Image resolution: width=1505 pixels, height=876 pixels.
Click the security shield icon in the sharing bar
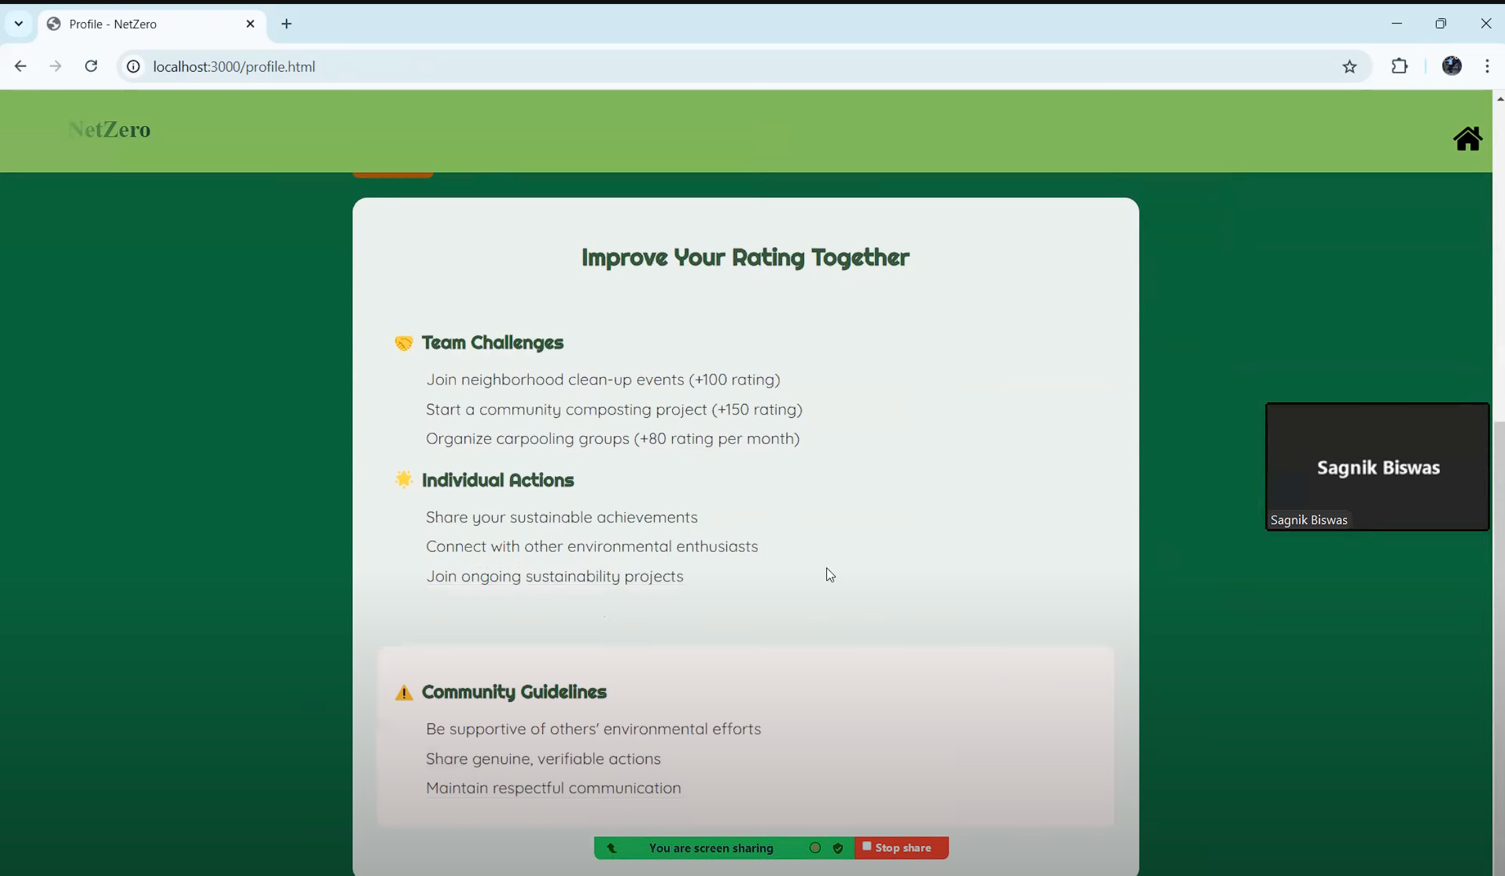pos(838,848)
